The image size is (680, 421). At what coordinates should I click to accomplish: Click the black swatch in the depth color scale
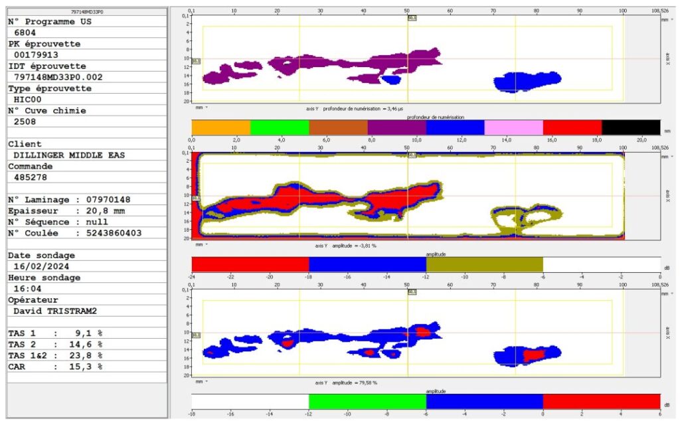tap(630, 127)
